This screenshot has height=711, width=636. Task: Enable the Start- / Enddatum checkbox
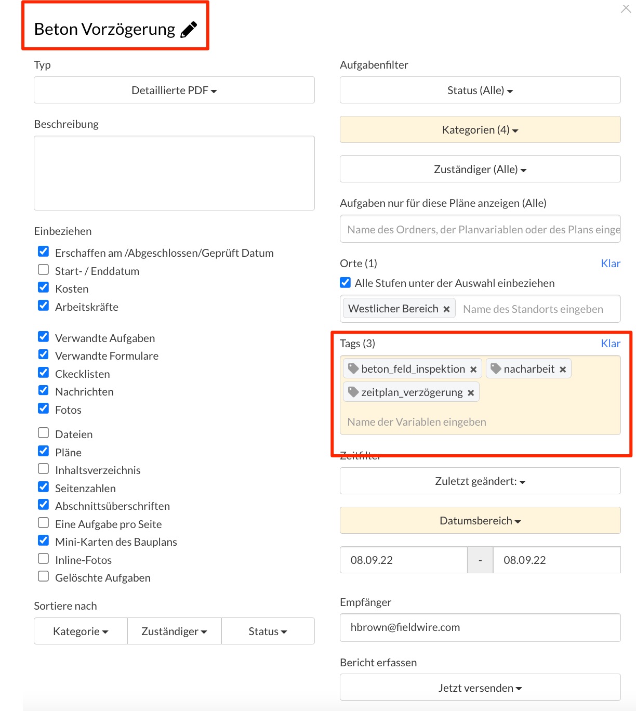[44, 270]
